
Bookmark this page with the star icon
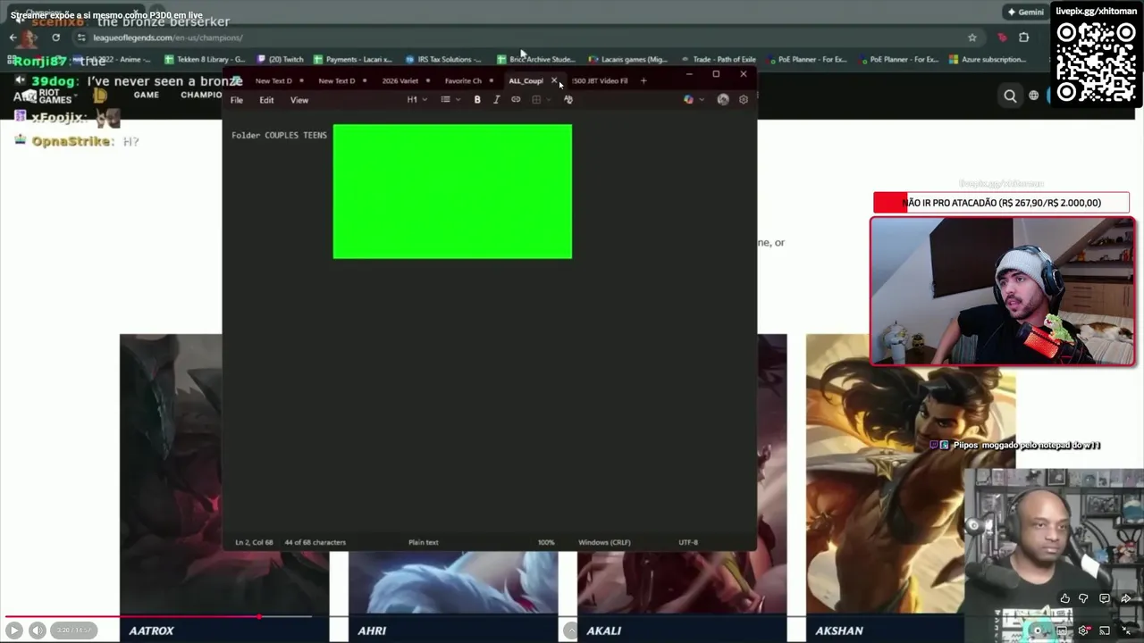point(972,38)
